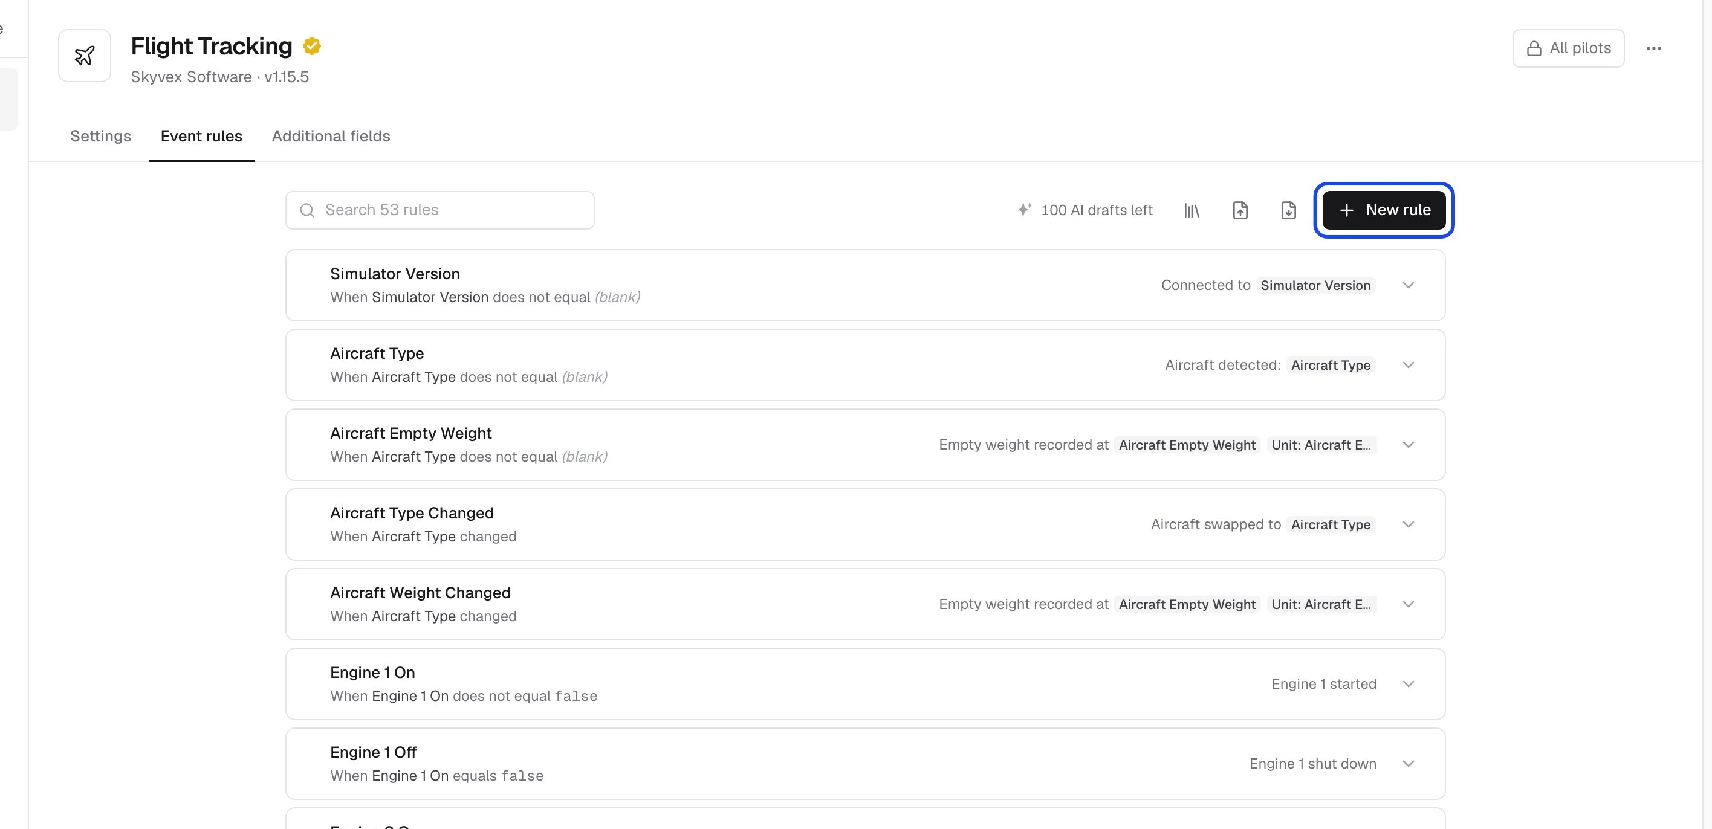Expand the Aircraft Weight Changed rule chevron
This screenshot has width=1712, height=829.
[x=1409, y=604]
